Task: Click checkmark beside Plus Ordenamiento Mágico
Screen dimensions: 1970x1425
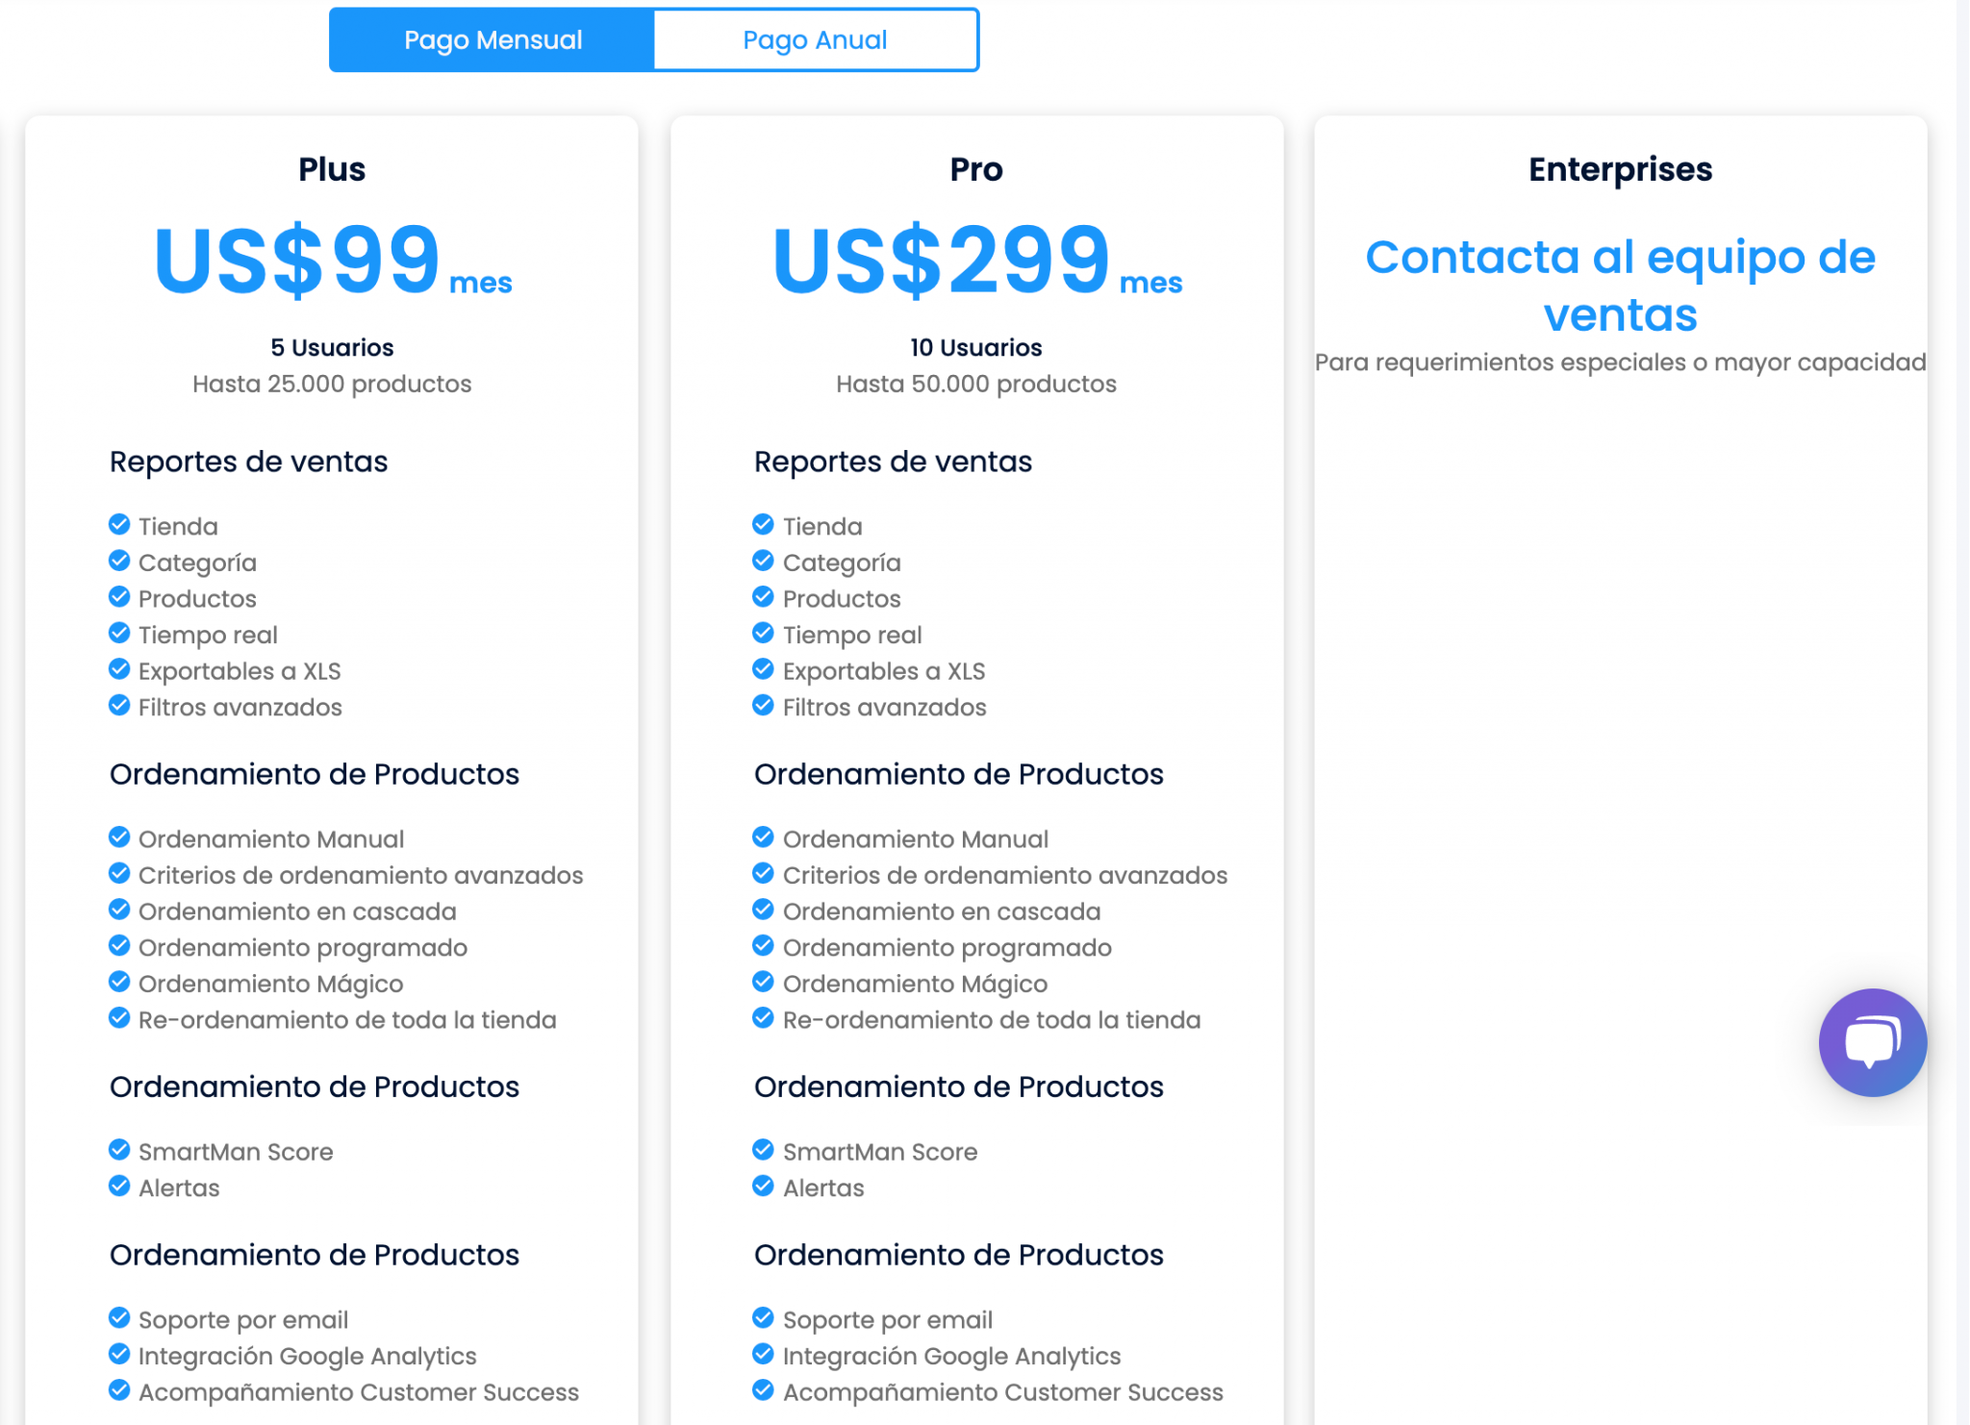Action: coord(119,983)
